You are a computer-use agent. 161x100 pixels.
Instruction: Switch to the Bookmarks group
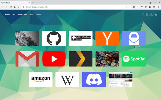click(x=22, y=14)
